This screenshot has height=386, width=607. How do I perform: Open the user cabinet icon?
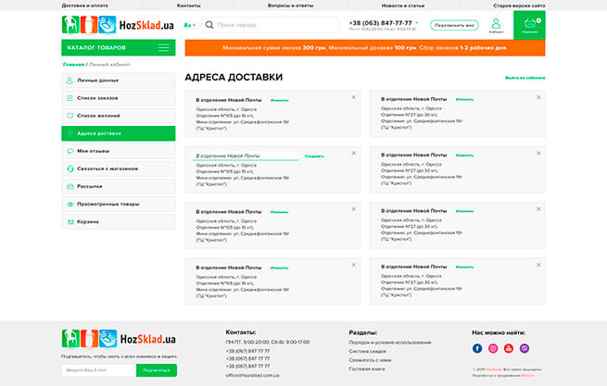pyautogui.click(x=496, y=23)
